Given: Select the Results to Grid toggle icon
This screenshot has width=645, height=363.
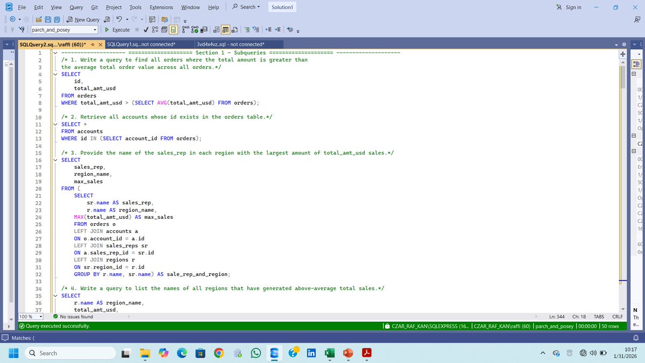Looking at the screenshot, I should 226,30.
